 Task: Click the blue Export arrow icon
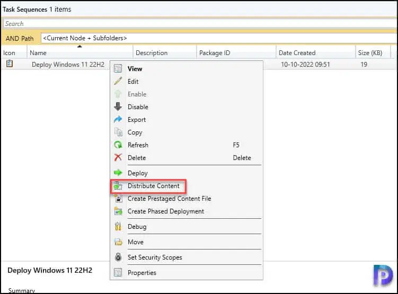tap(118, 119)
